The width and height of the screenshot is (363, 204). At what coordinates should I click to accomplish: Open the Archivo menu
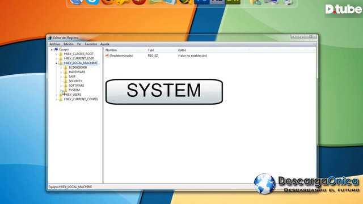pos(55,44)
